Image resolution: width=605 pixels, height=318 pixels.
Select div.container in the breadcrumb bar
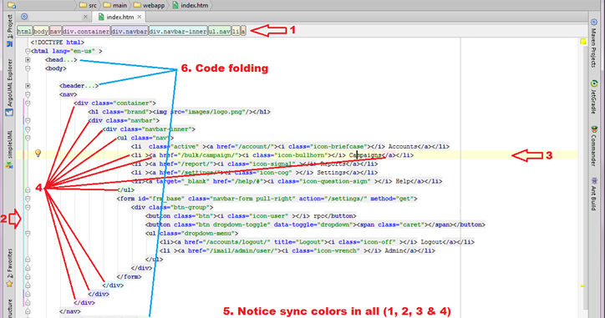pos(86,31)
